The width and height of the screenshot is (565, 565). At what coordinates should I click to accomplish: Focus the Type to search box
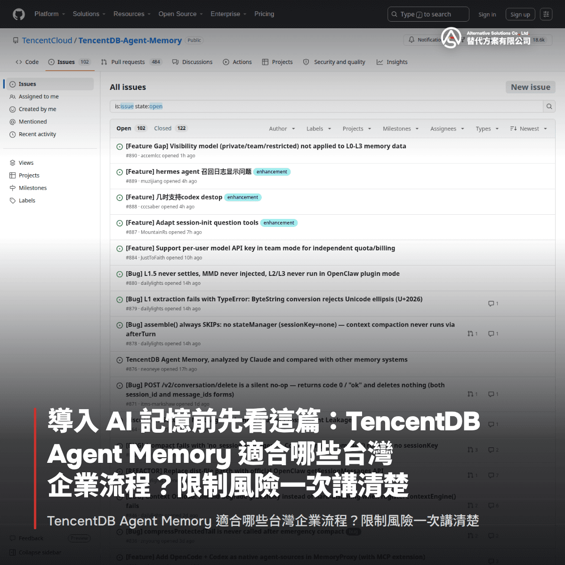click(x=428, y=14)
